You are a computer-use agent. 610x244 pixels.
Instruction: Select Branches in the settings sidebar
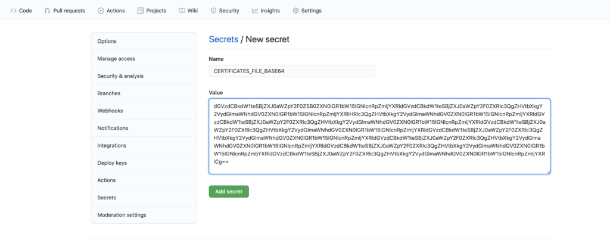(144, 93)
